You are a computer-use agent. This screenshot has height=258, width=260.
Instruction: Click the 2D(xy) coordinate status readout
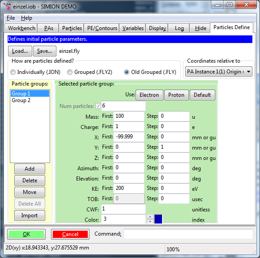47,248
